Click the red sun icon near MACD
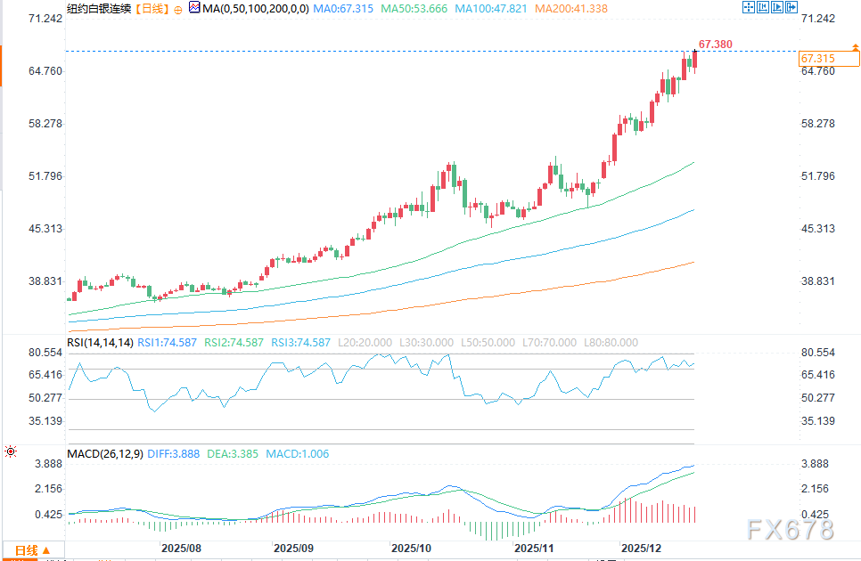861x561 pixels. tap(10, 452)
